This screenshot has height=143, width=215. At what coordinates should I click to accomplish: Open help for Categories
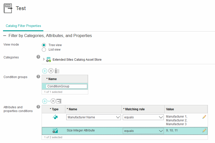pyautogui.click(x=38, y=57)
